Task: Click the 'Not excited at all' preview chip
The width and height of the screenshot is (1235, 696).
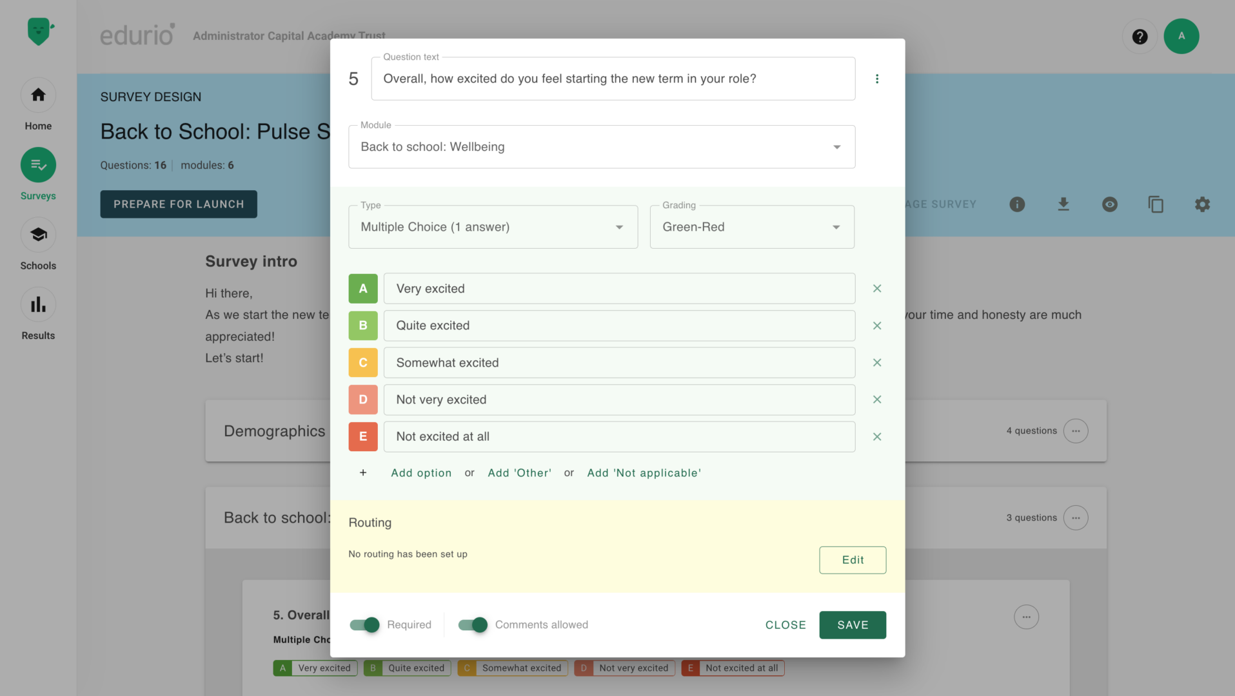Action: click(733, 668)
